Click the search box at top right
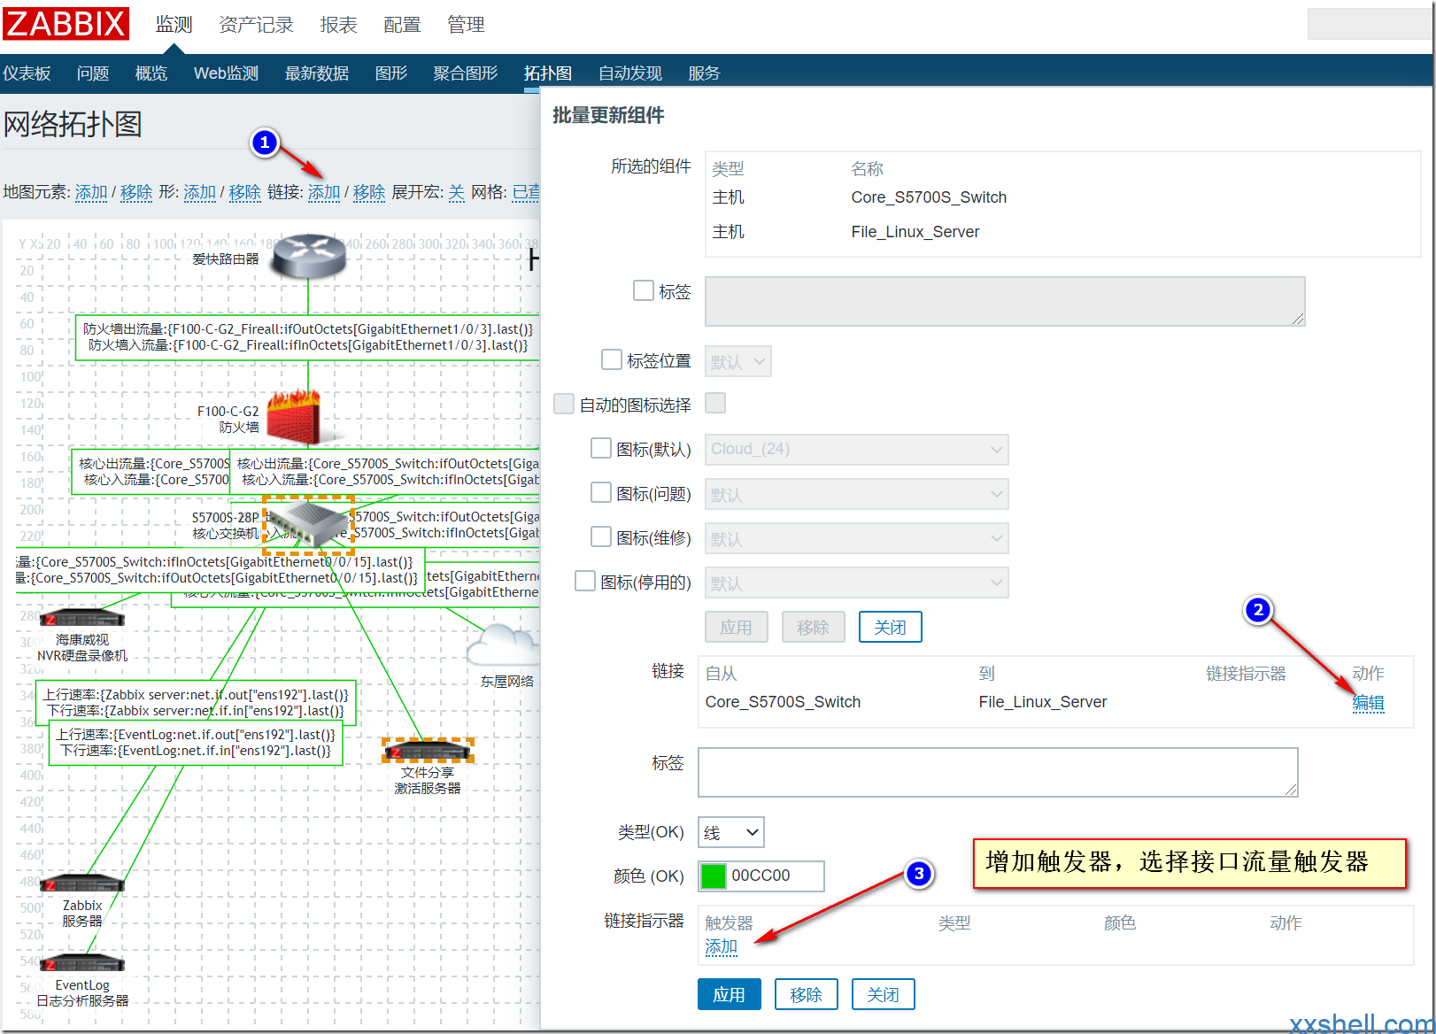 click(x=1370, y=25)
